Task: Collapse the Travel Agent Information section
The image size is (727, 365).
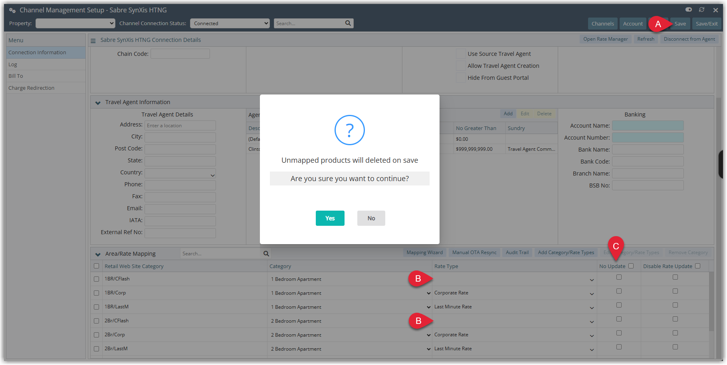Action: pos(98,103)
